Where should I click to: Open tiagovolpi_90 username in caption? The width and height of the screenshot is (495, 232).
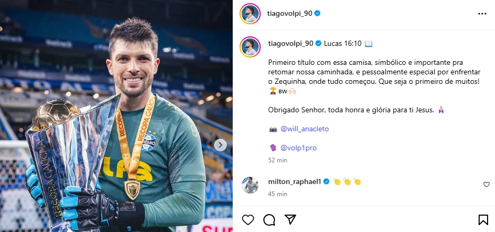[x=290, y=43]
